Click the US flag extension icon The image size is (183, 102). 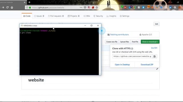tap(89, 8)
